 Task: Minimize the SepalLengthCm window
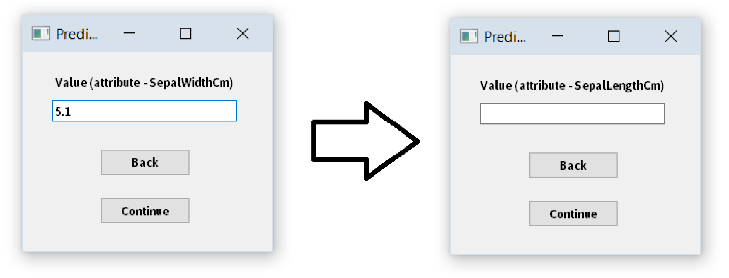pyautogui.click(x=557, y=36)
